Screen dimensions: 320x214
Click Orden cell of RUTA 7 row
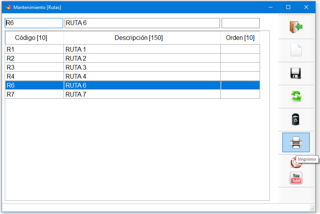click(x=240, y=94)
